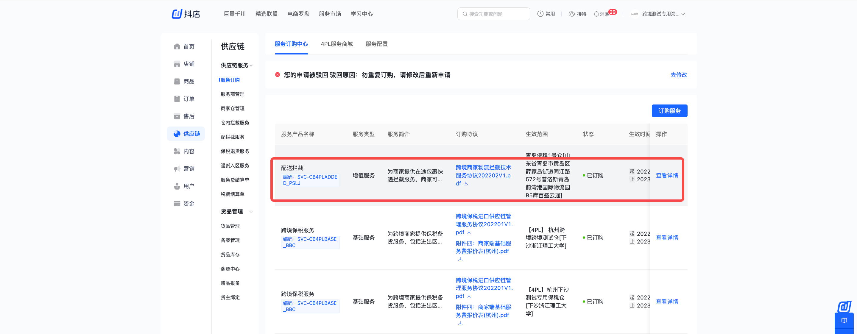The width and height of the screenshot is (857, 334).
Task: Open the 跨境测试专用海 account dropdown
Action: [663, 14]
